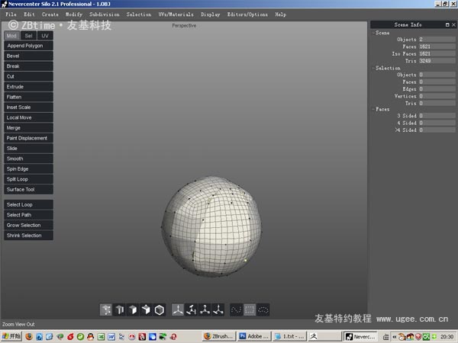Click the Paint Displacement button
The height and width of the screenshot is (343, 458).
click(29, 138)
